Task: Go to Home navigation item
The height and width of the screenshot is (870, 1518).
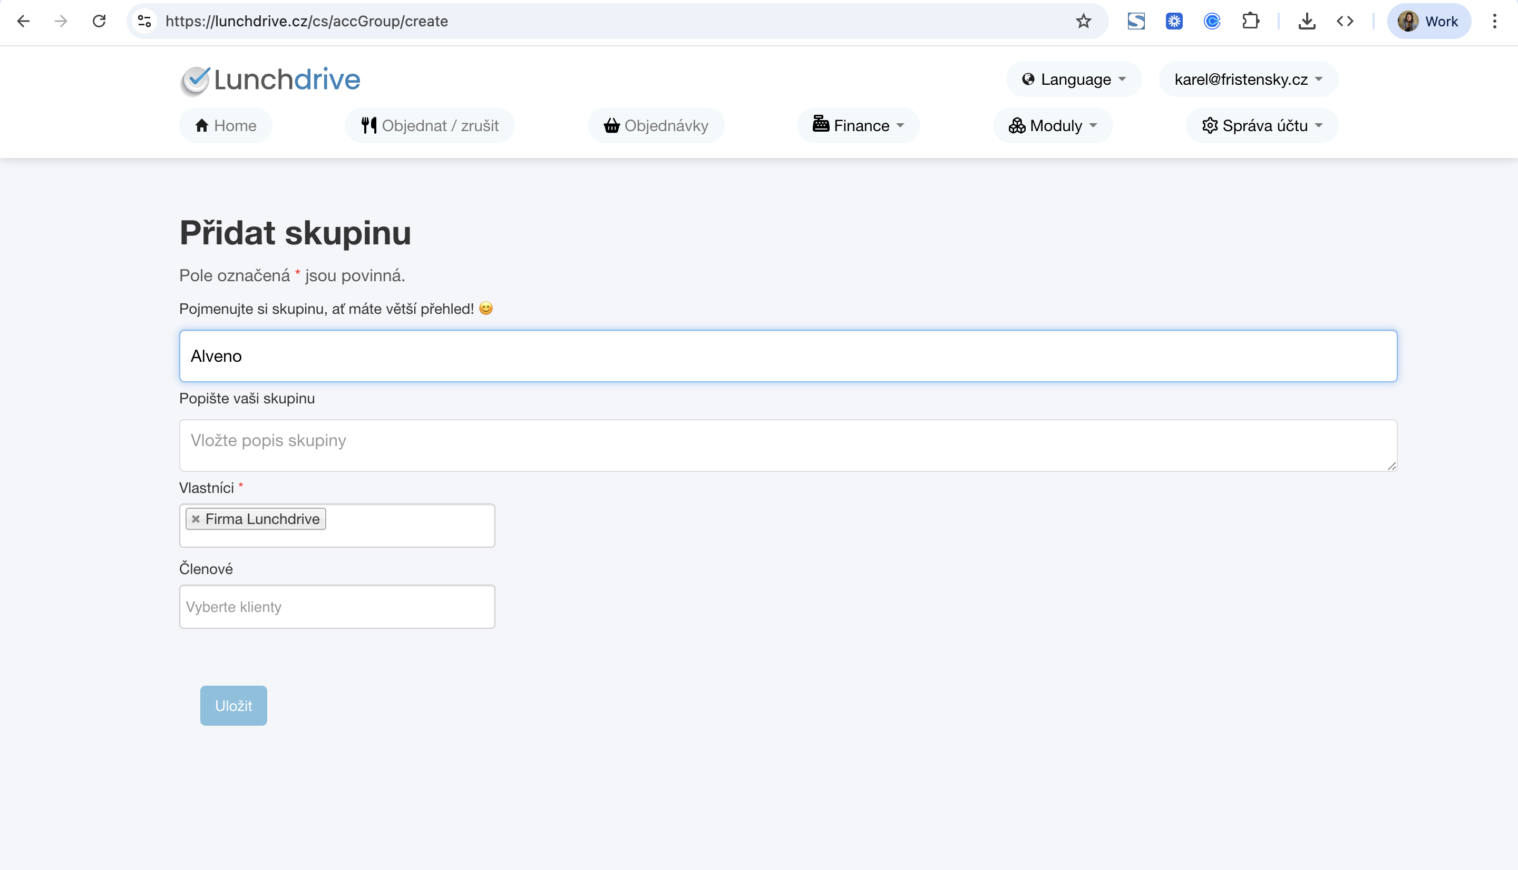Action: (226, 125)
